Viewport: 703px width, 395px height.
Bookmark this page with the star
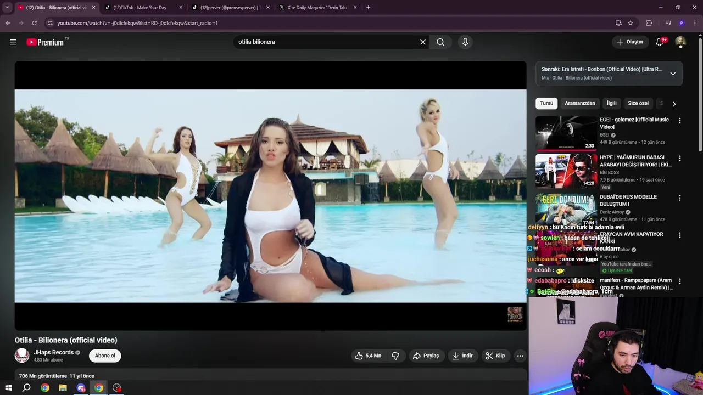[631, 23]
